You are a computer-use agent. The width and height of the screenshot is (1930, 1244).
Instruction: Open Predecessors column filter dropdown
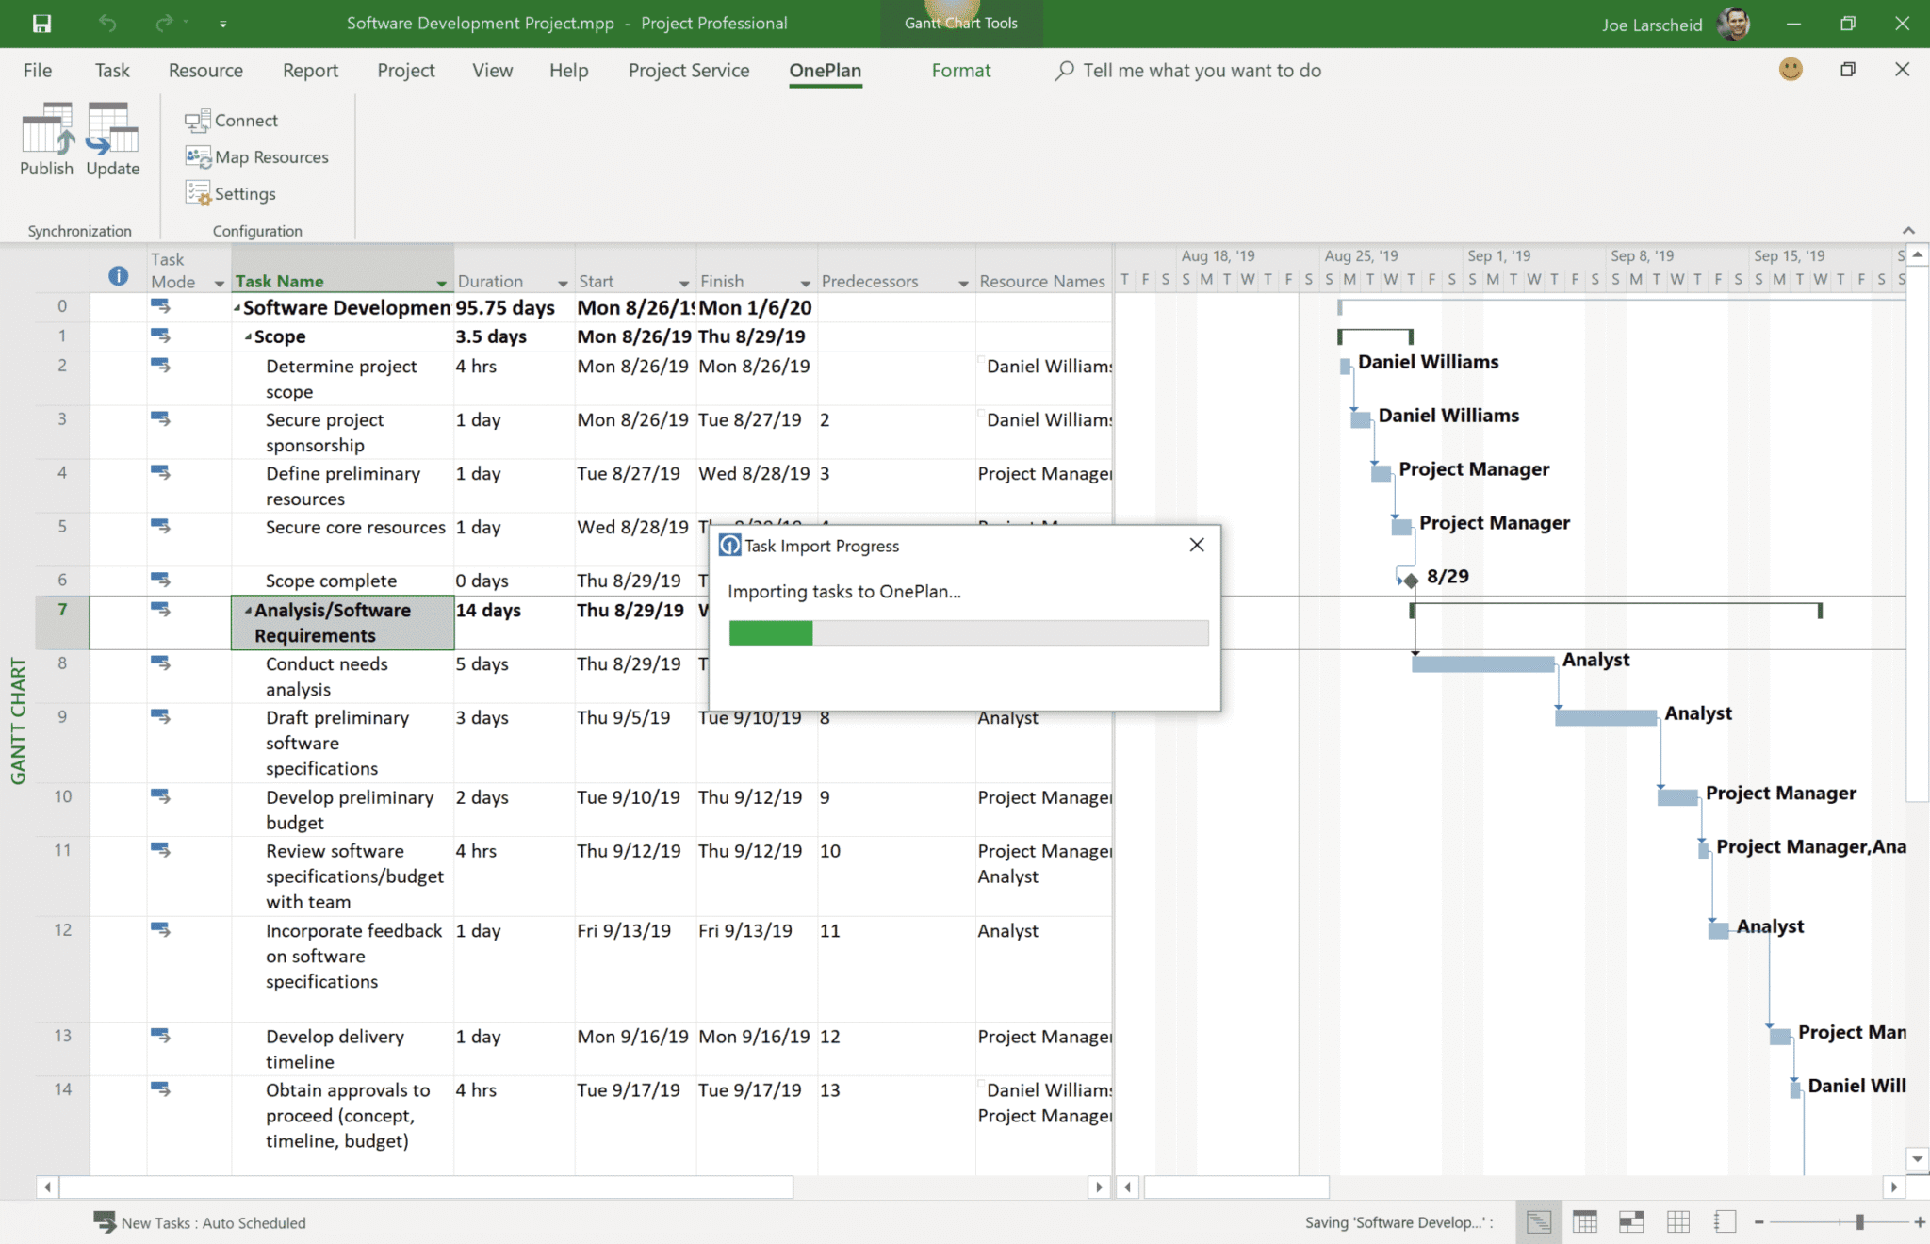[x=963, y=283]
